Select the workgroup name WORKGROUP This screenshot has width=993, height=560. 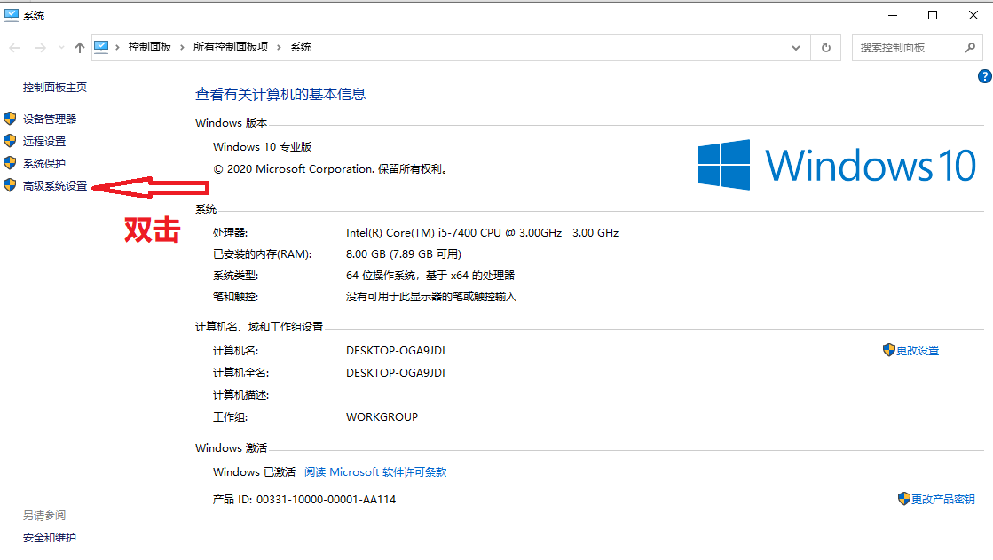382,417
